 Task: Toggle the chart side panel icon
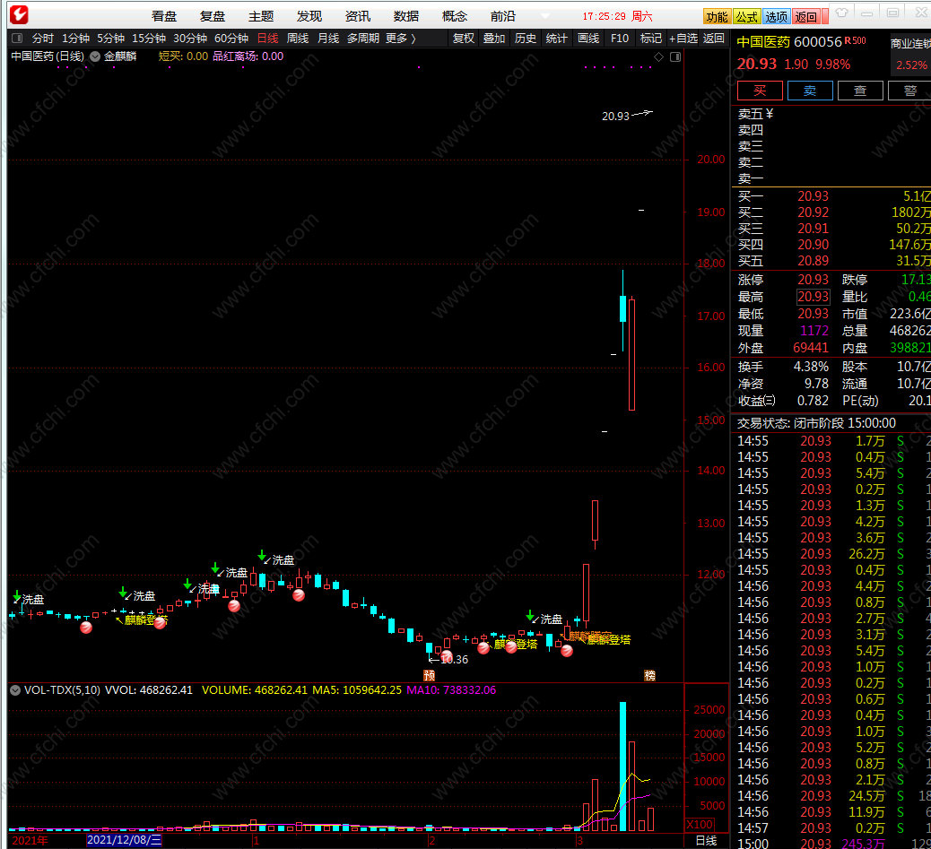675,57
